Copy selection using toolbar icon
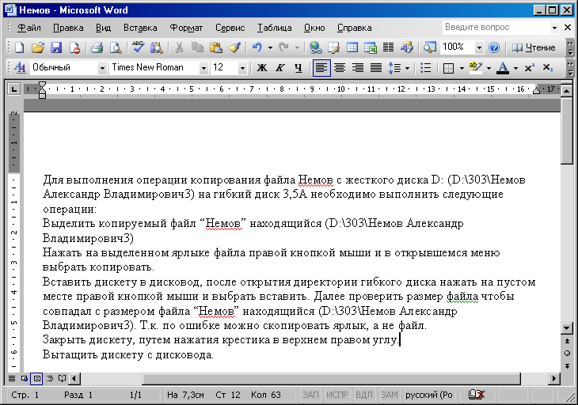The image size is (578, 405). [198, 47]
